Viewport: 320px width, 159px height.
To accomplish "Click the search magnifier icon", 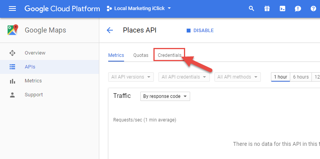I will [252, 9].
